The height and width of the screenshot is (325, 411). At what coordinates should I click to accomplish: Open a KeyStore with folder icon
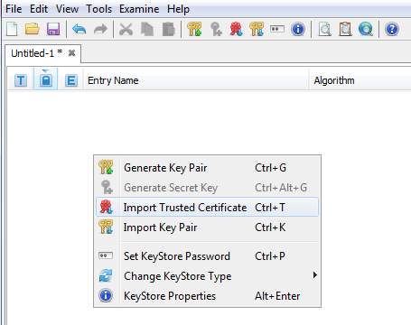33,29
